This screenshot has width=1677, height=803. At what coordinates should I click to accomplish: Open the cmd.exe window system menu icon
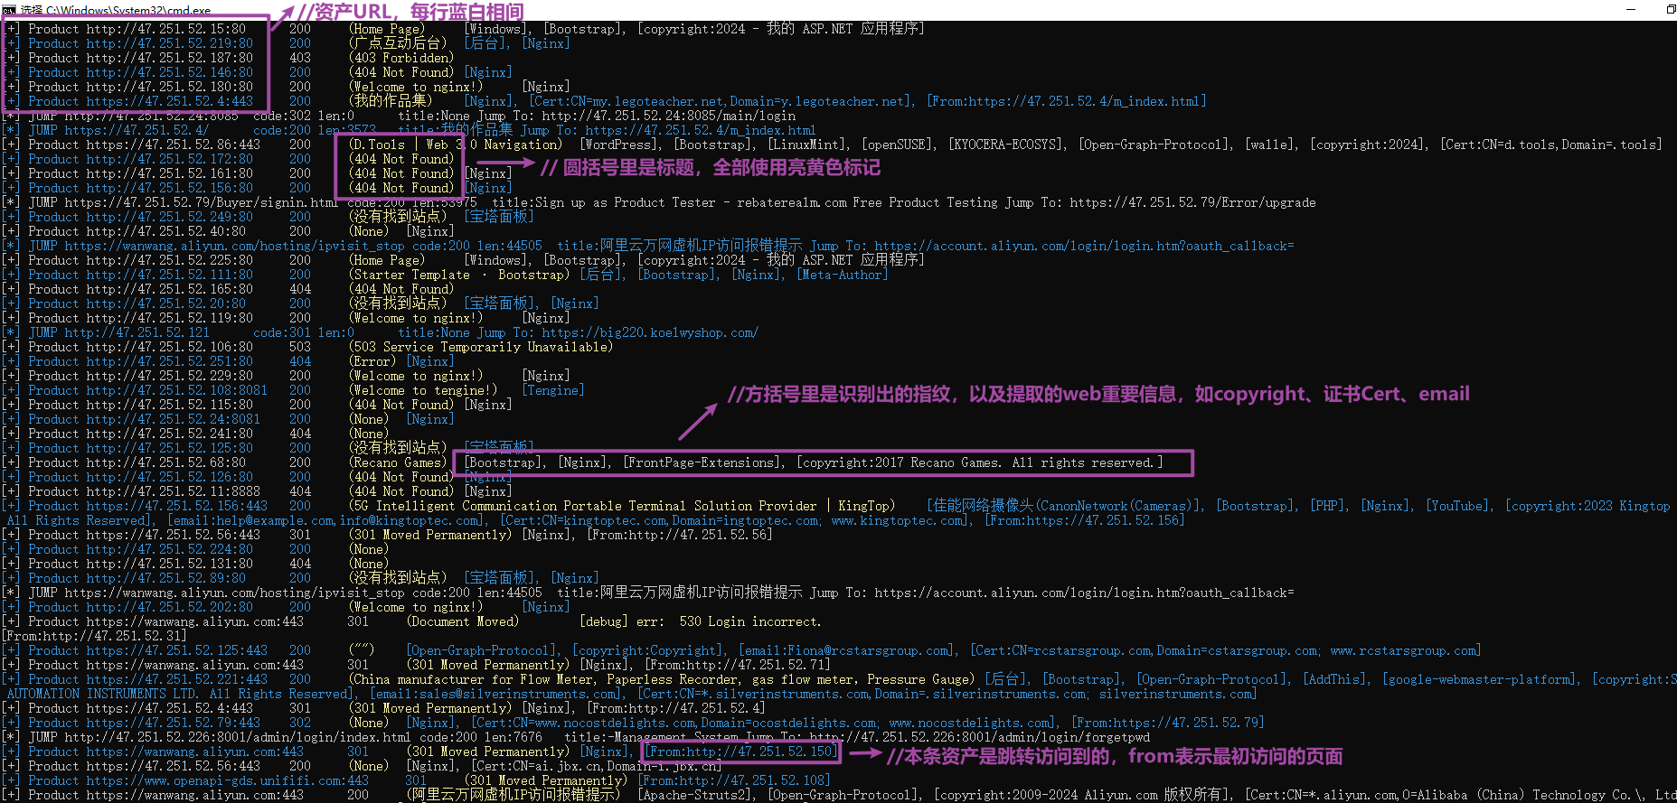pos(9,9)
